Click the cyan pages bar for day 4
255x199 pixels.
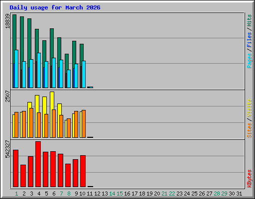click(x=39, y=70)
